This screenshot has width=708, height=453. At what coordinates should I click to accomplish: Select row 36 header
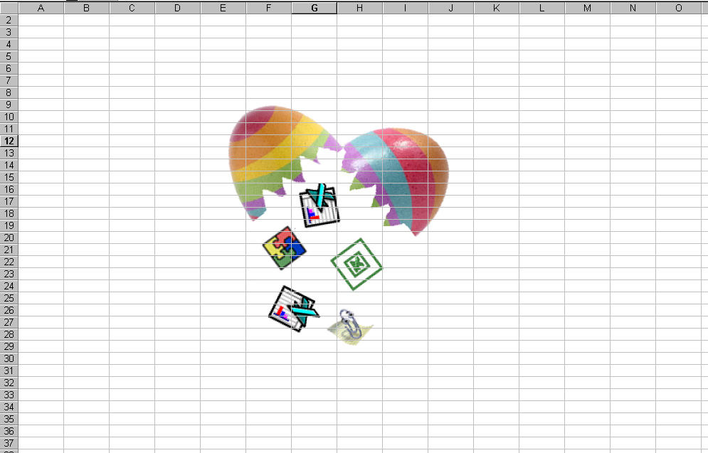[x=9, y=431]
